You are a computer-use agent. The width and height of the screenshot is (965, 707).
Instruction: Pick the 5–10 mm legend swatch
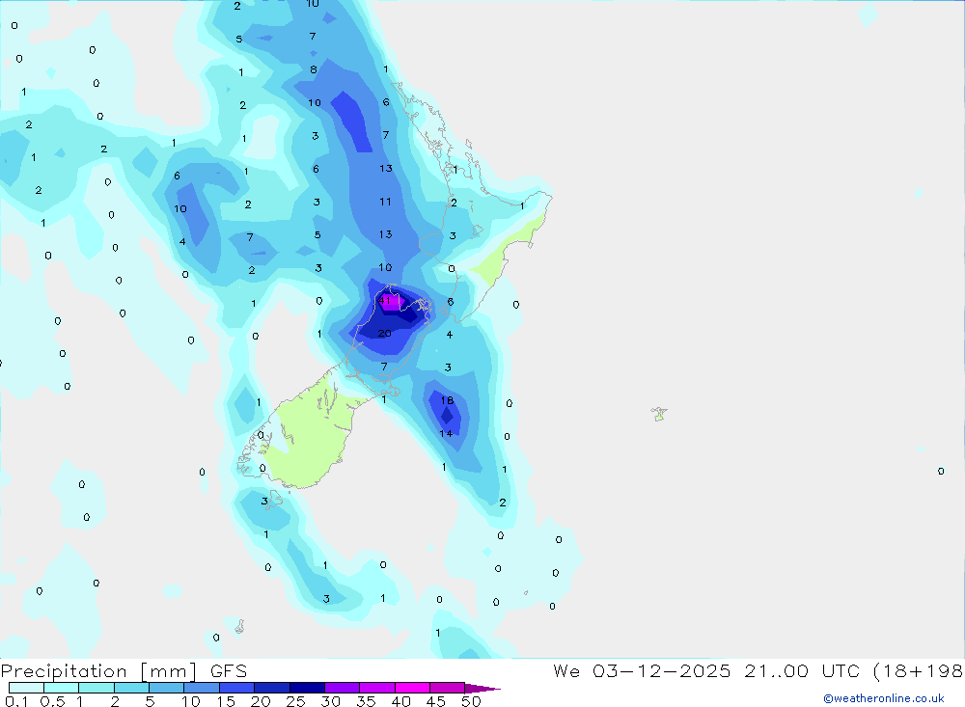click(x=167, y=688)
